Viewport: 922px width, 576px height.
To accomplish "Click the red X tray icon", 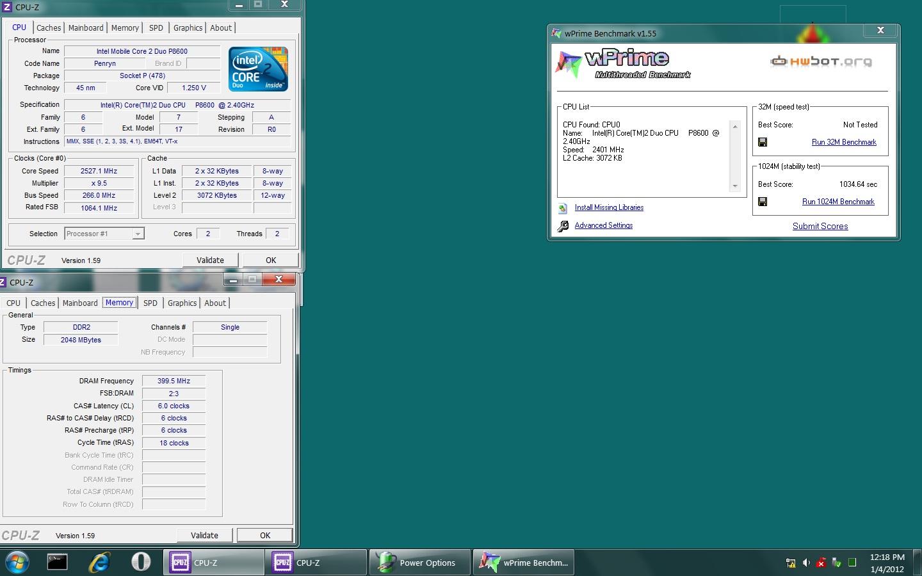I will 821,563.
